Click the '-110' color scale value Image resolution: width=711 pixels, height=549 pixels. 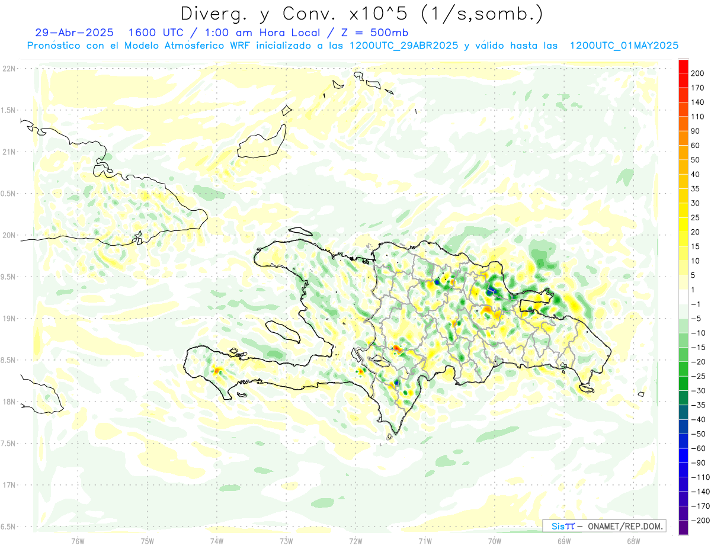click(700, 477)
